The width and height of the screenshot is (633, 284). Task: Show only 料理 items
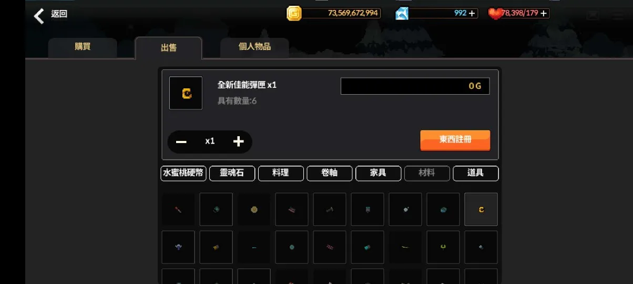281,173
